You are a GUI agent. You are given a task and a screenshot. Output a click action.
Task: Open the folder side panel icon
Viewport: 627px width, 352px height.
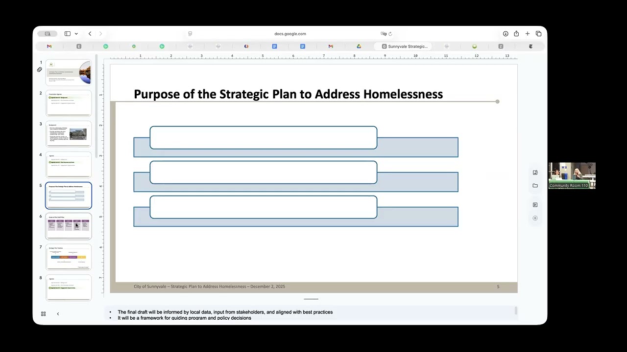(535, 185)
